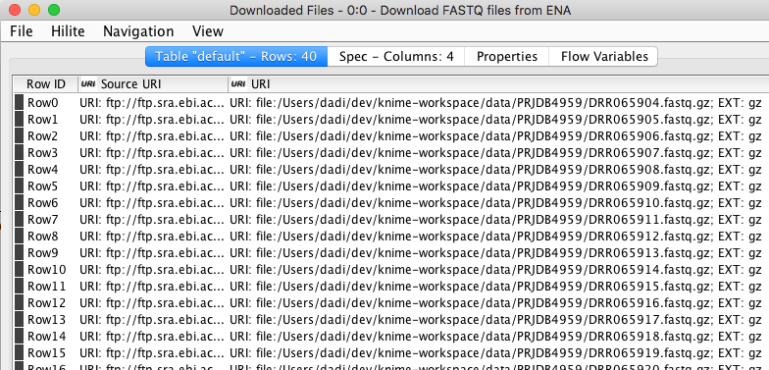769x370 pixels.
Task: Click the Source URI cell in Row3
Action: (x=153, y=153)
